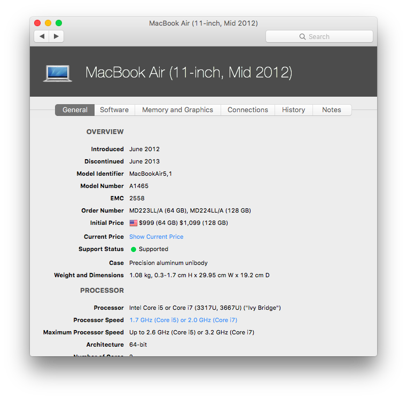This screenshot has height=399, width=407.
Task: Click the US flag beside Initial Price
Action: [134, 223]
